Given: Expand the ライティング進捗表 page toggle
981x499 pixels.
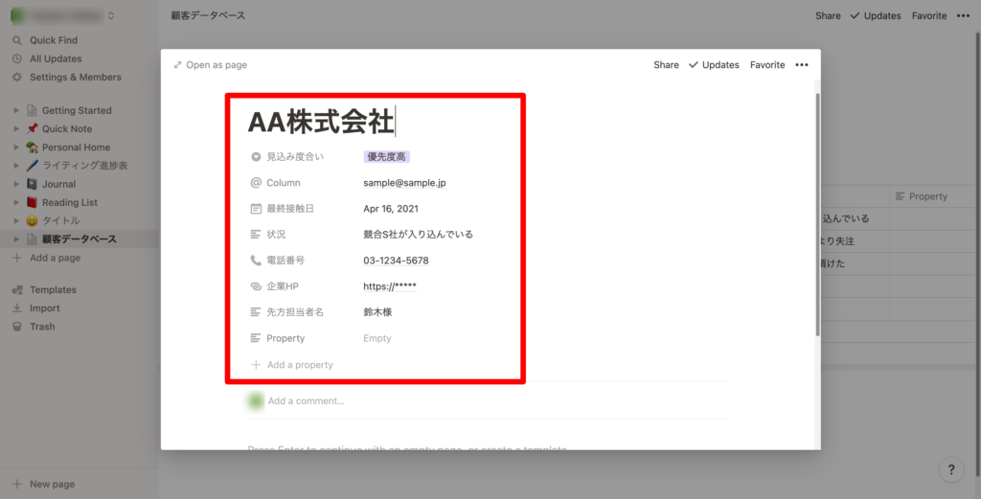Looking at the screenshot, I should 17,166.
